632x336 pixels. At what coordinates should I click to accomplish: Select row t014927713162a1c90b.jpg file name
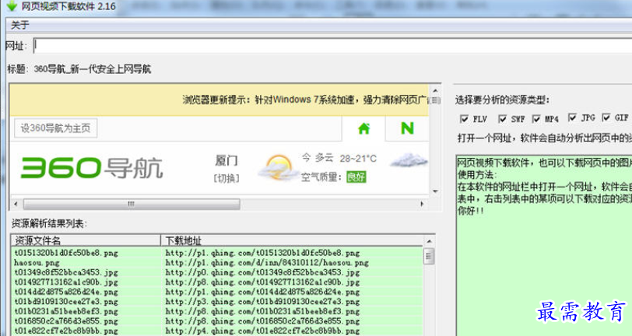coord(66,282)
